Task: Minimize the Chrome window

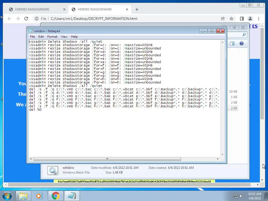Action: (243, 5)
